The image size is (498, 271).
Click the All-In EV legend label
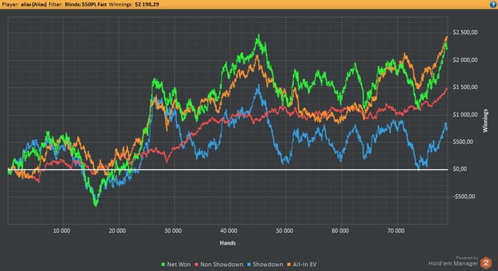coord(304,265)
